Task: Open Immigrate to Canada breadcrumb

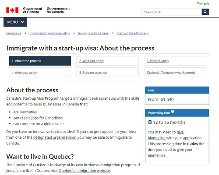Action: [x=93, y=33]
